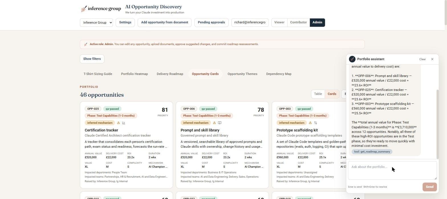Open the Certification tracker card title
The height and width of the screenshot is (199, 447).
tap(101, 130)
